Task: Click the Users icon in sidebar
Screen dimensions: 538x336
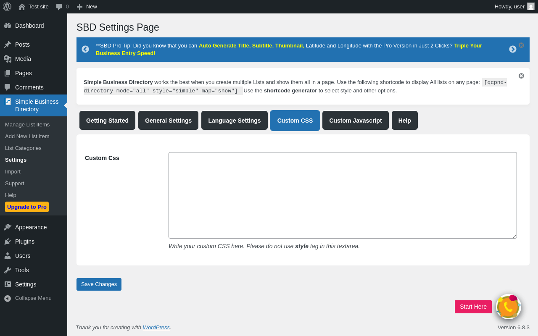Action: [x=8, y=256]
